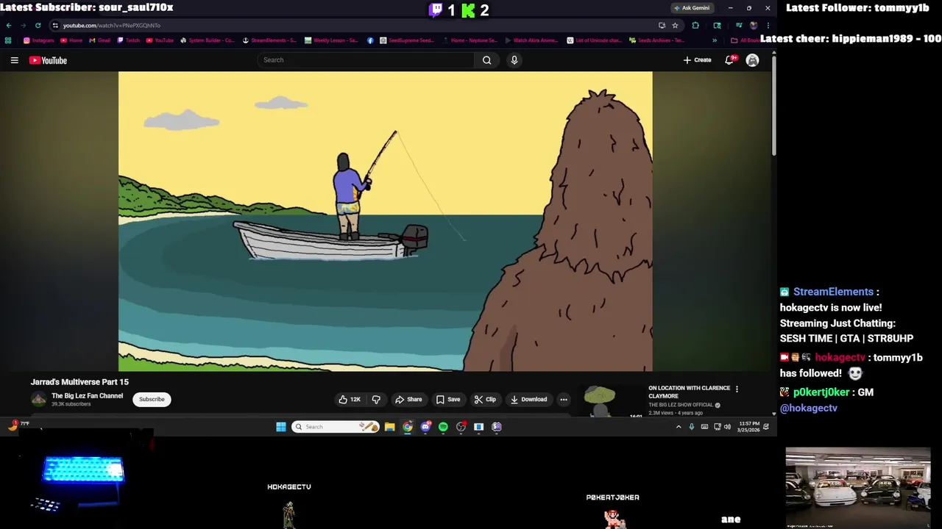Click the '39.3K subscribers' text
The image size is (942, 529).
[71, 404]
